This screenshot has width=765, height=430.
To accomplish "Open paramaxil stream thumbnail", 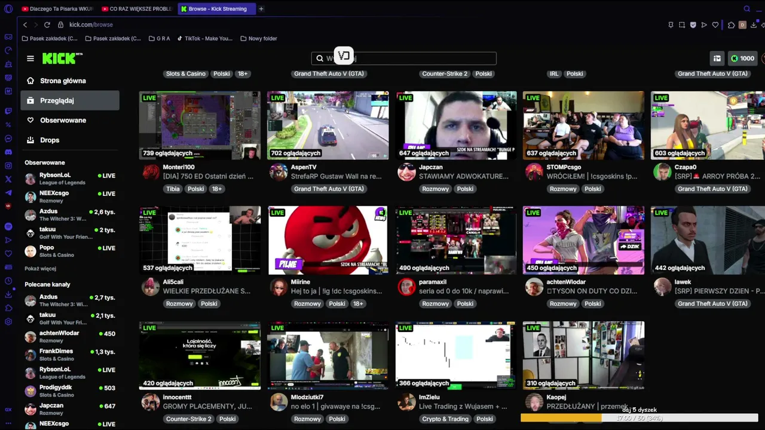I will [x=455, y=240].
